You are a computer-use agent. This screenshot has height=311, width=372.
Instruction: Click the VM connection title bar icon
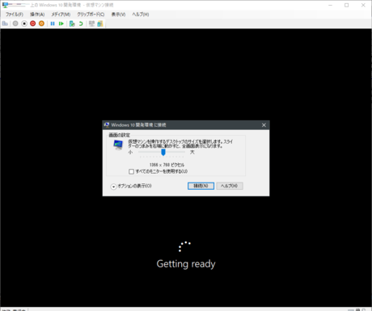(x=5, y=5)
